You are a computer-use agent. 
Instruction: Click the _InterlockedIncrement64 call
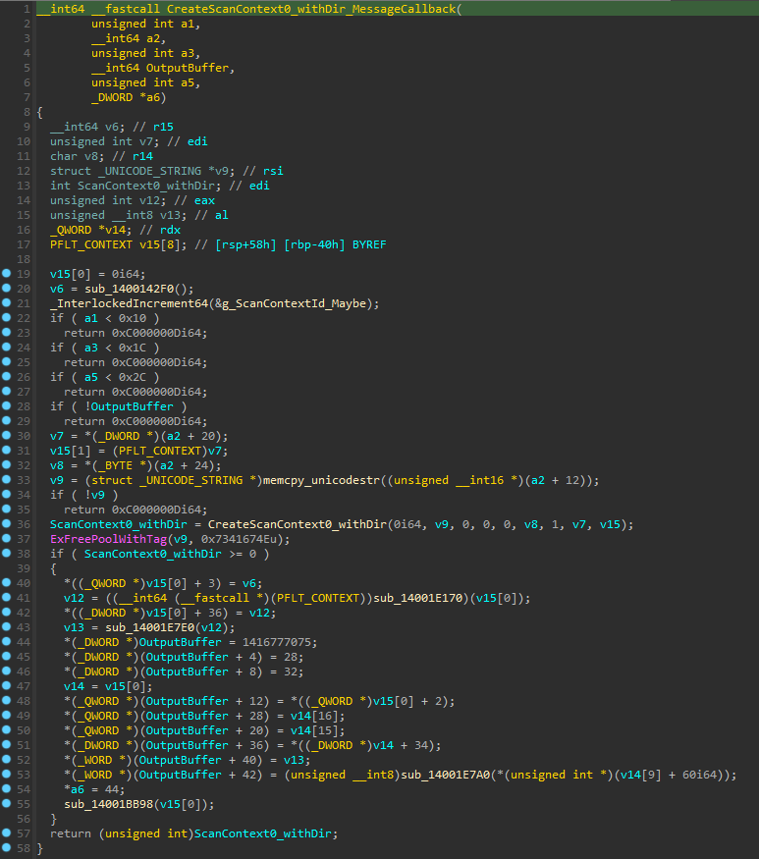pos(129,303)
